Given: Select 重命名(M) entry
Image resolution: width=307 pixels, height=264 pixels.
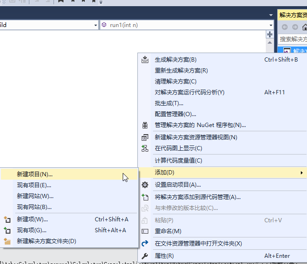Looking at the screenshot, I should tap(222, 231).
